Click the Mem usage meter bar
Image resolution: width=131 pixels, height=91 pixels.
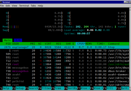(x=33, y=27)
